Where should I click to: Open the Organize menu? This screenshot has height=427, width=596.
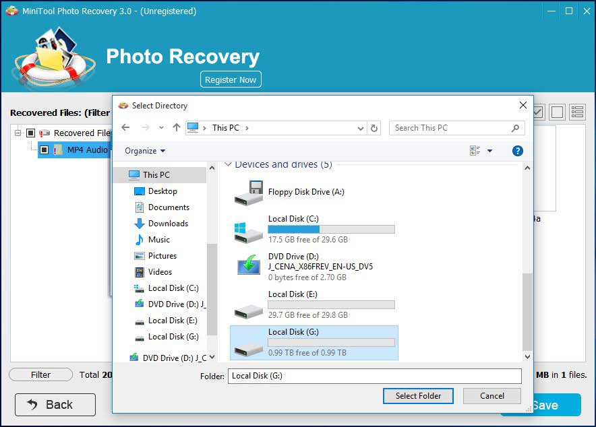[145, 151]
